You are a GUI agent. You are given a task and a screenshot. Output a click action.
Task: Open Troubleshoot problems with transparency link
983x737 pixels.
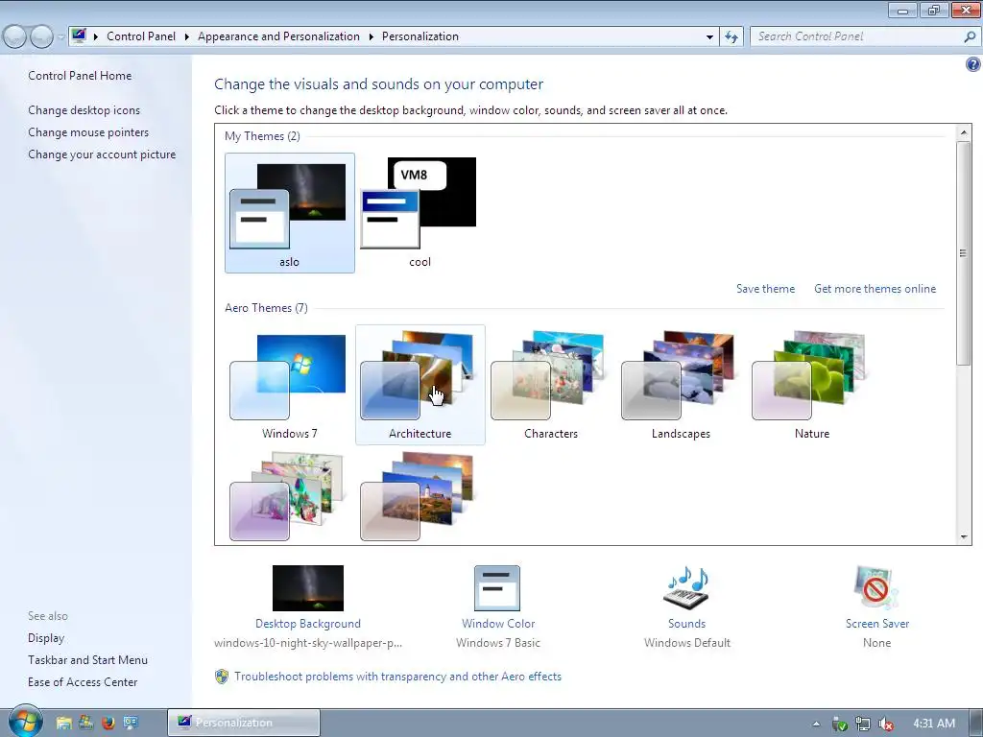pos(397,677)
